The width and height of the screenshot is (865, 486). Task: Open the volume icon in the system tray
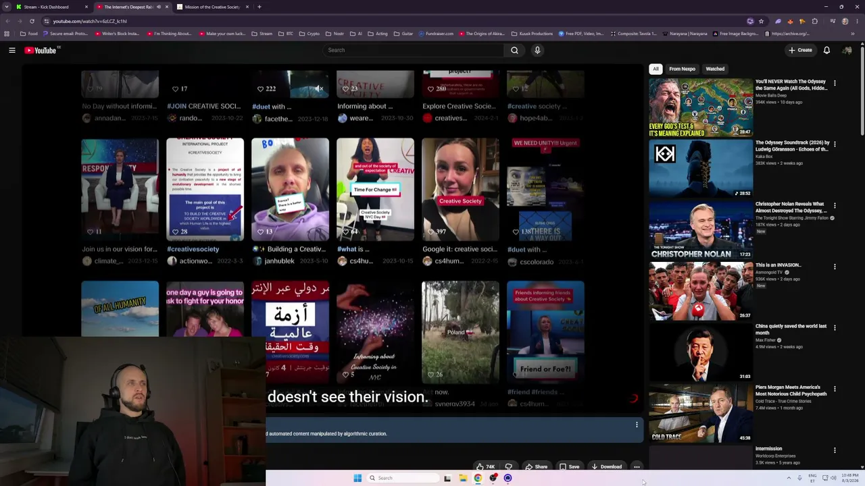(833, 478)
